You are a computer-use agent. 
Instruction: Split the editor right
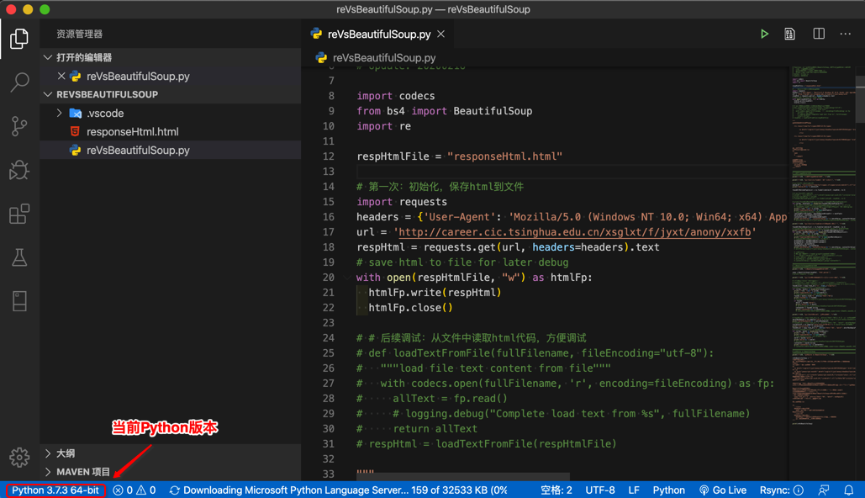click(819, 34)
